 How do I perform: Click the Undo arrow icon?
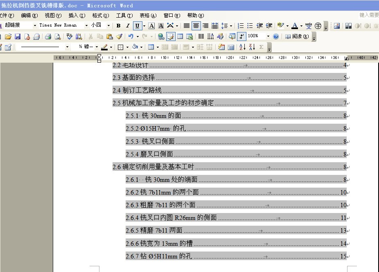[x=131, y=36]
